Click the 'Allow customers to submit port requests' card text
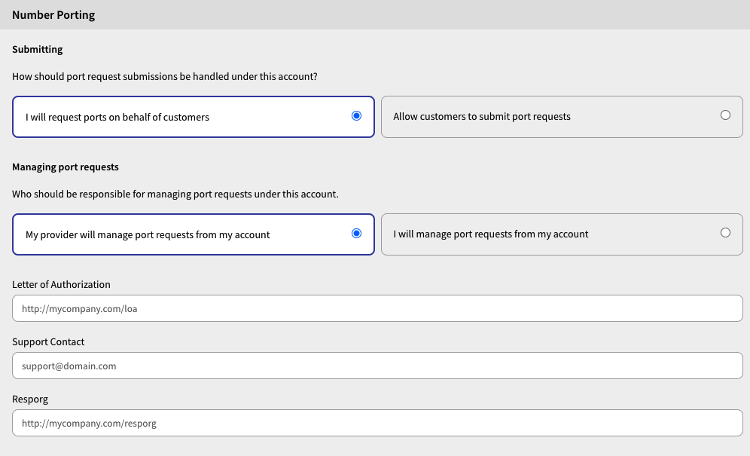The height and width of the screenshot is (456, 750). 482,116
